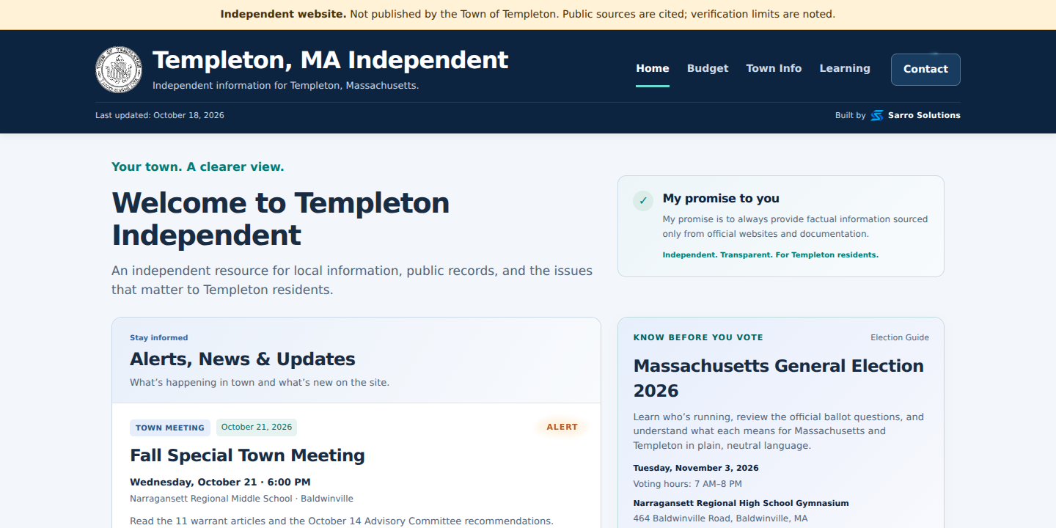
Task: Click the Built by label
Action: (x=850, y=115)
